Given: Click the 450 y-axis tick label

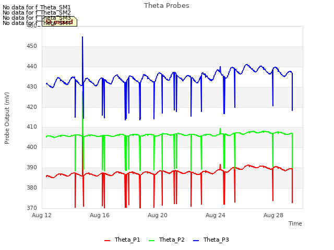Looking at the screenshot, I should [32, 46].
